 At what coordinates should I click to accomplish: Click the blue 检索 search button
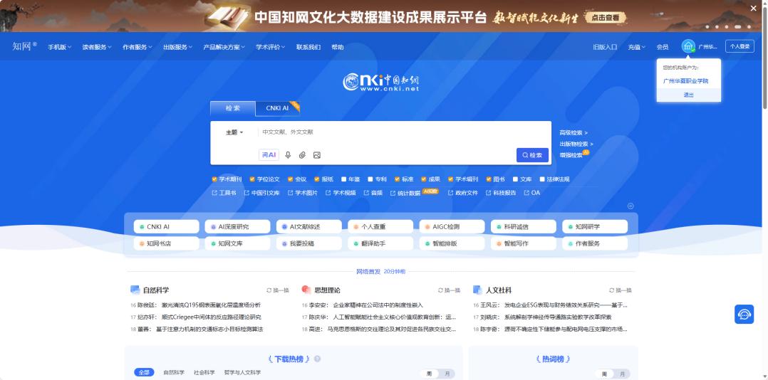click(x=532, y=155)
